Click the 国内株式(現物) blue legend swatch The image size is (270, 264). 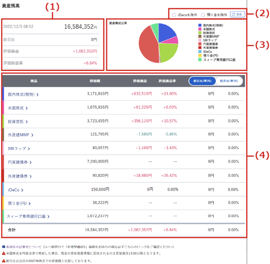click(x=200, y=26)
